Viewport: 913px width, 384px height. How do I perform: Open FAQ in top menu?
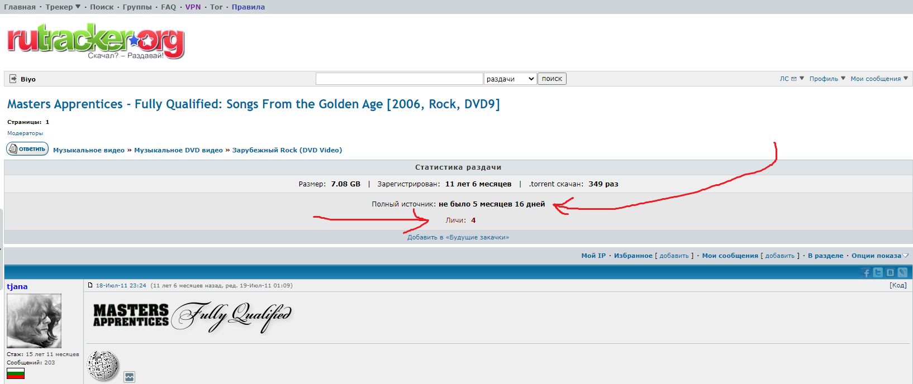[x=168, y=7]
